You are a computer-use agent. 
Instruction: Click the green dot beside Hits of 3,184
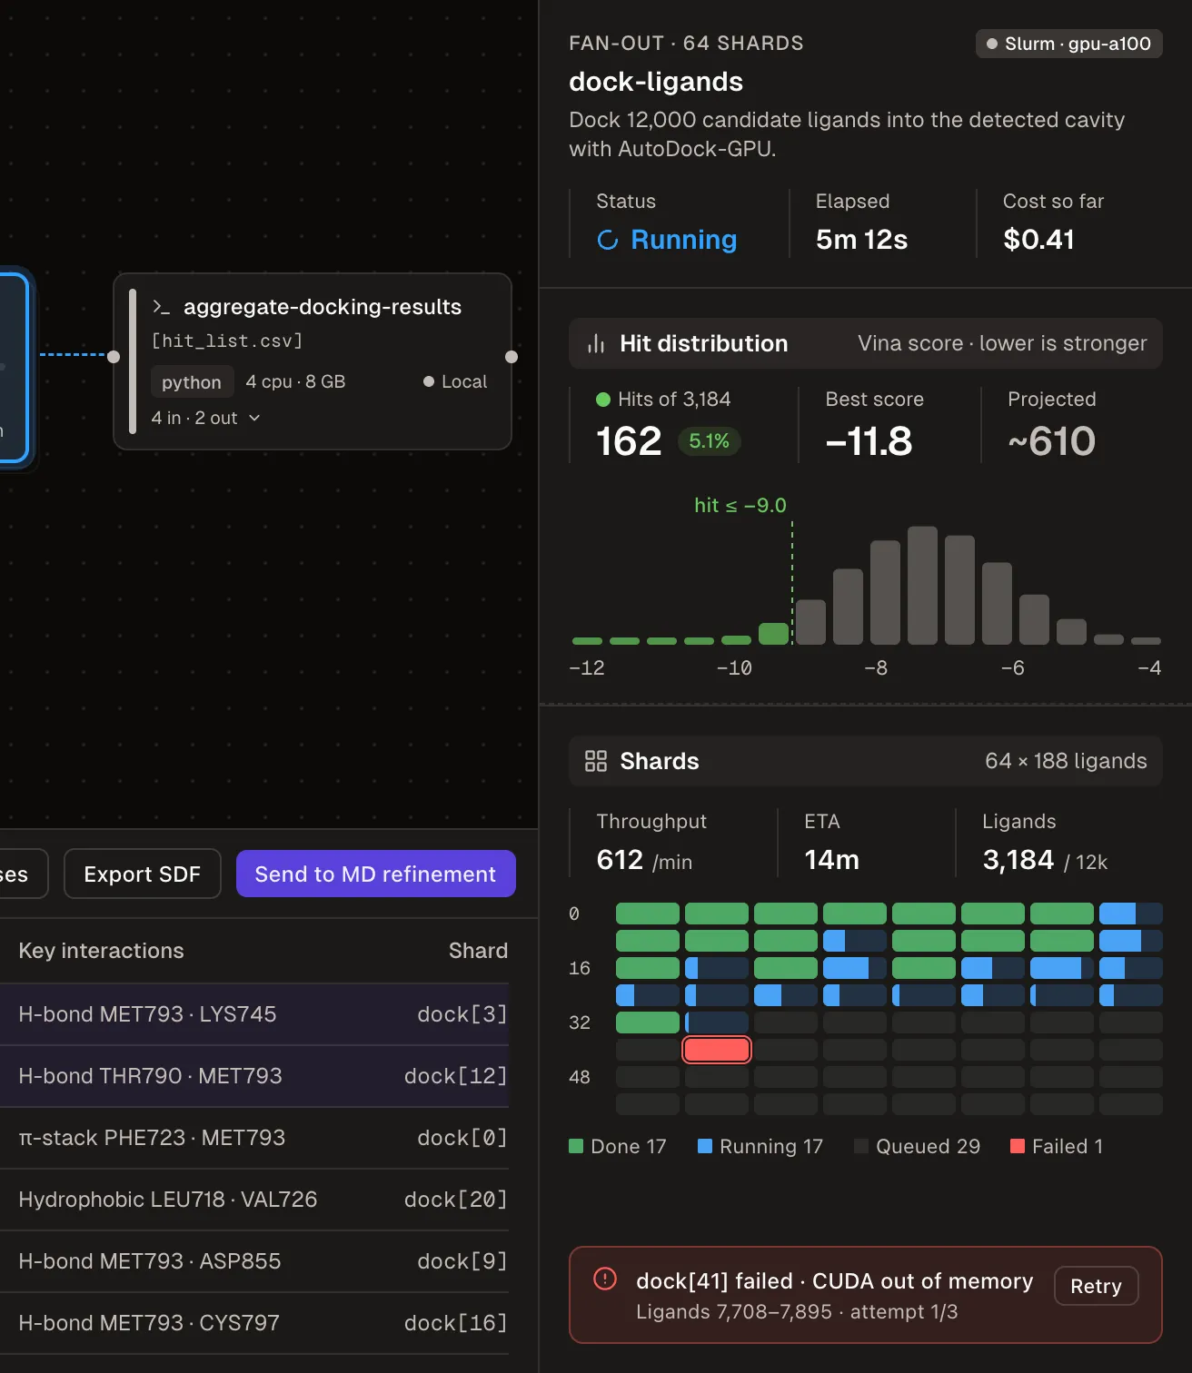tap(603, 400)
